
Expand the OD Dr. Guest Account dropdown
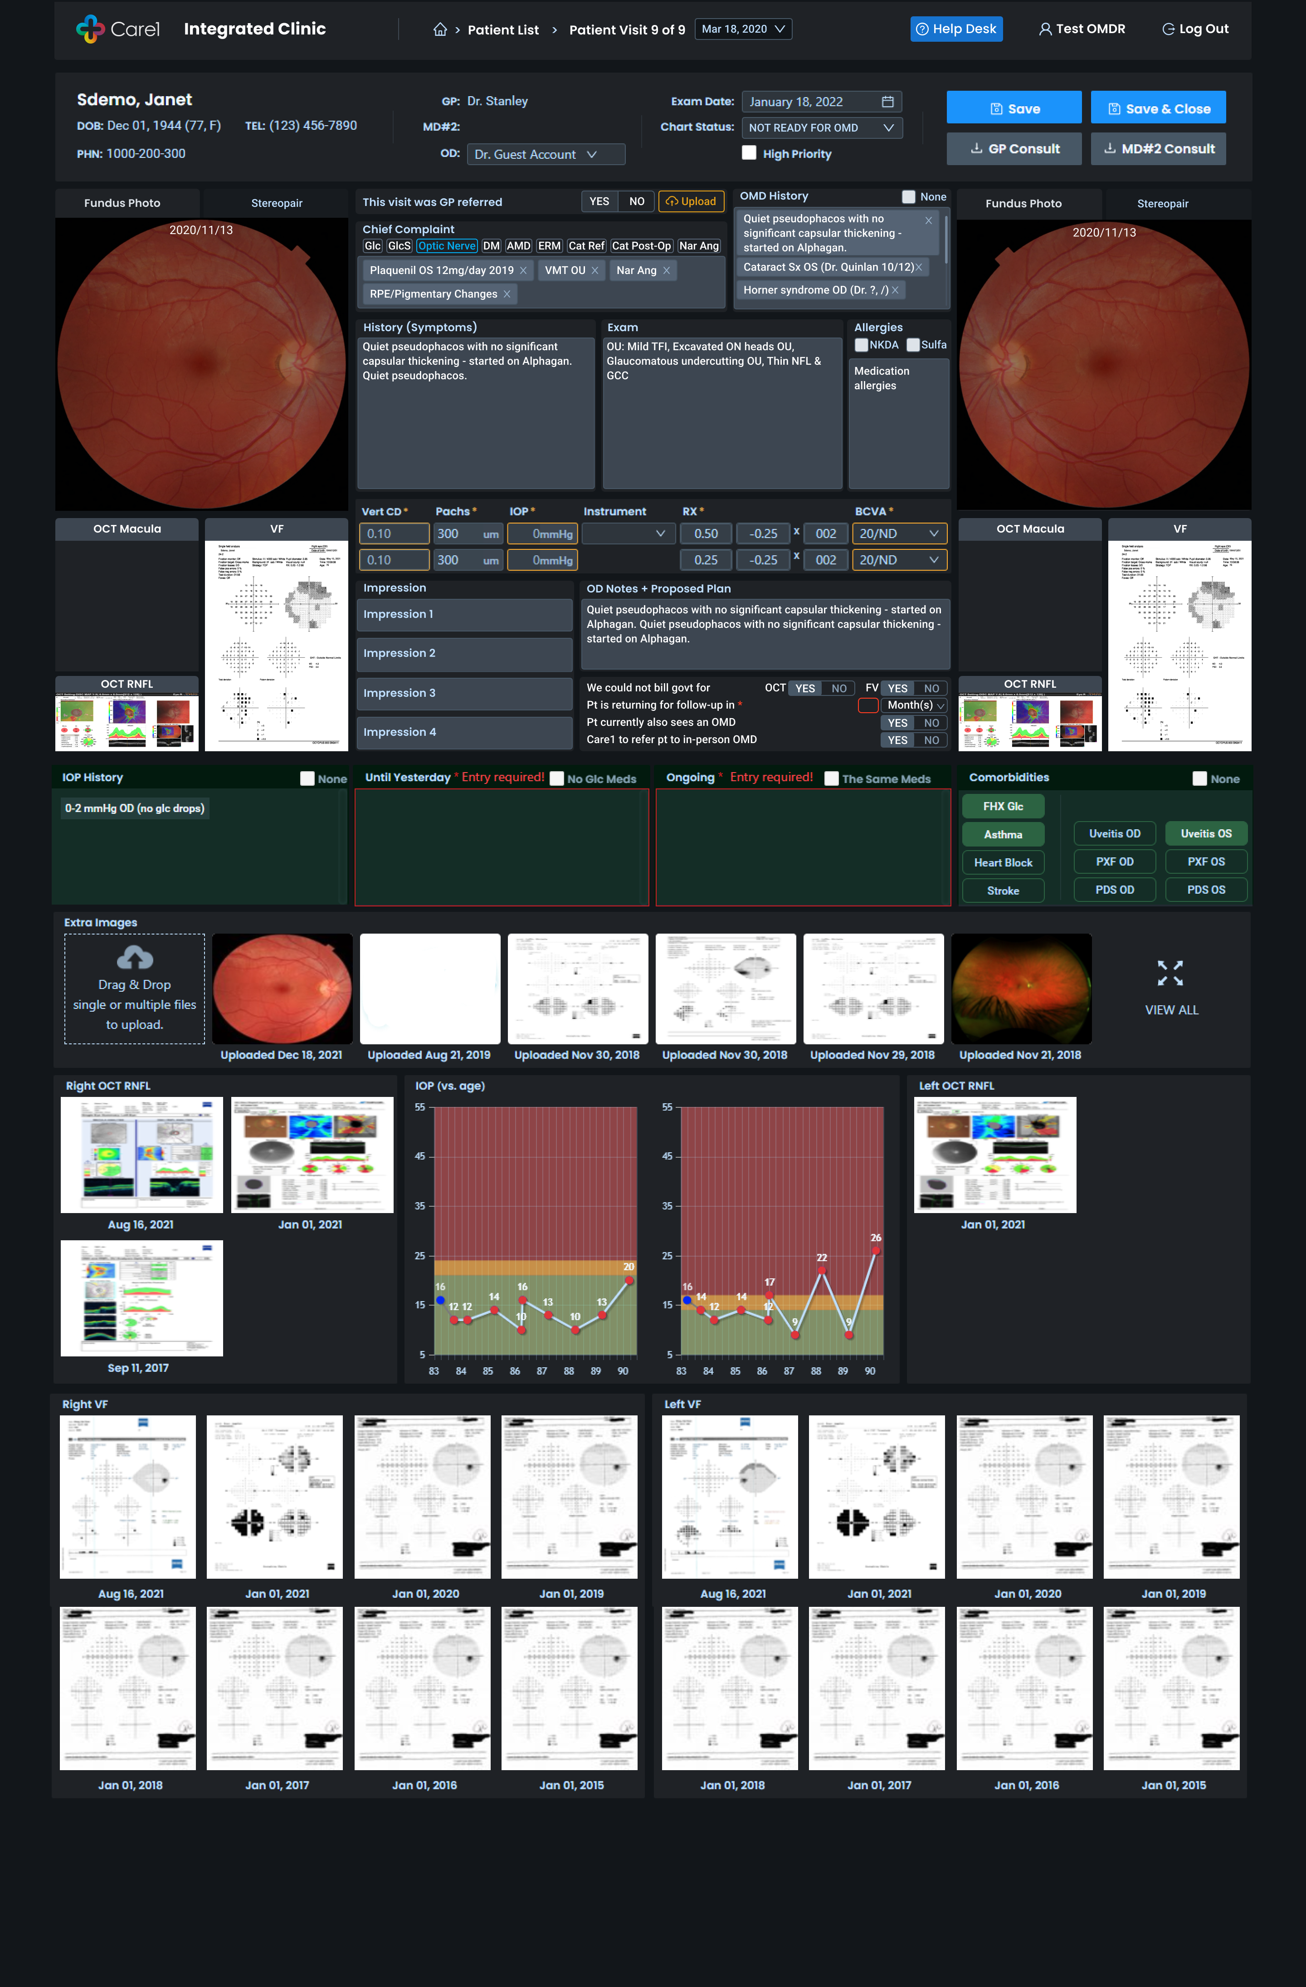click(x=546, y=154)
